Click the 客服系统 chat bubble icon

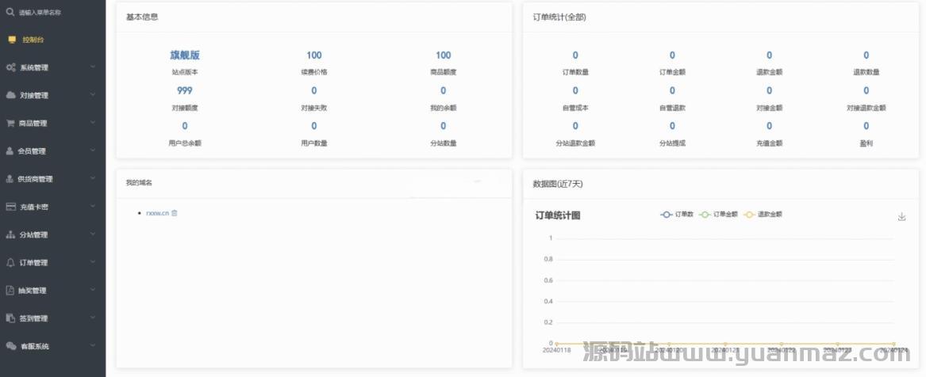(10, 346)
